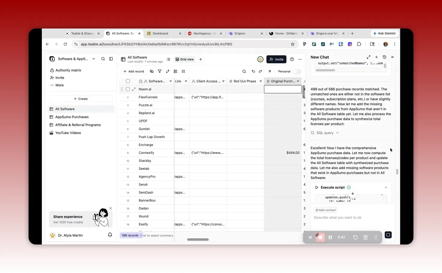Screen dimensions: 442x273
Task: Pause the screen recording
Action: 330,237
